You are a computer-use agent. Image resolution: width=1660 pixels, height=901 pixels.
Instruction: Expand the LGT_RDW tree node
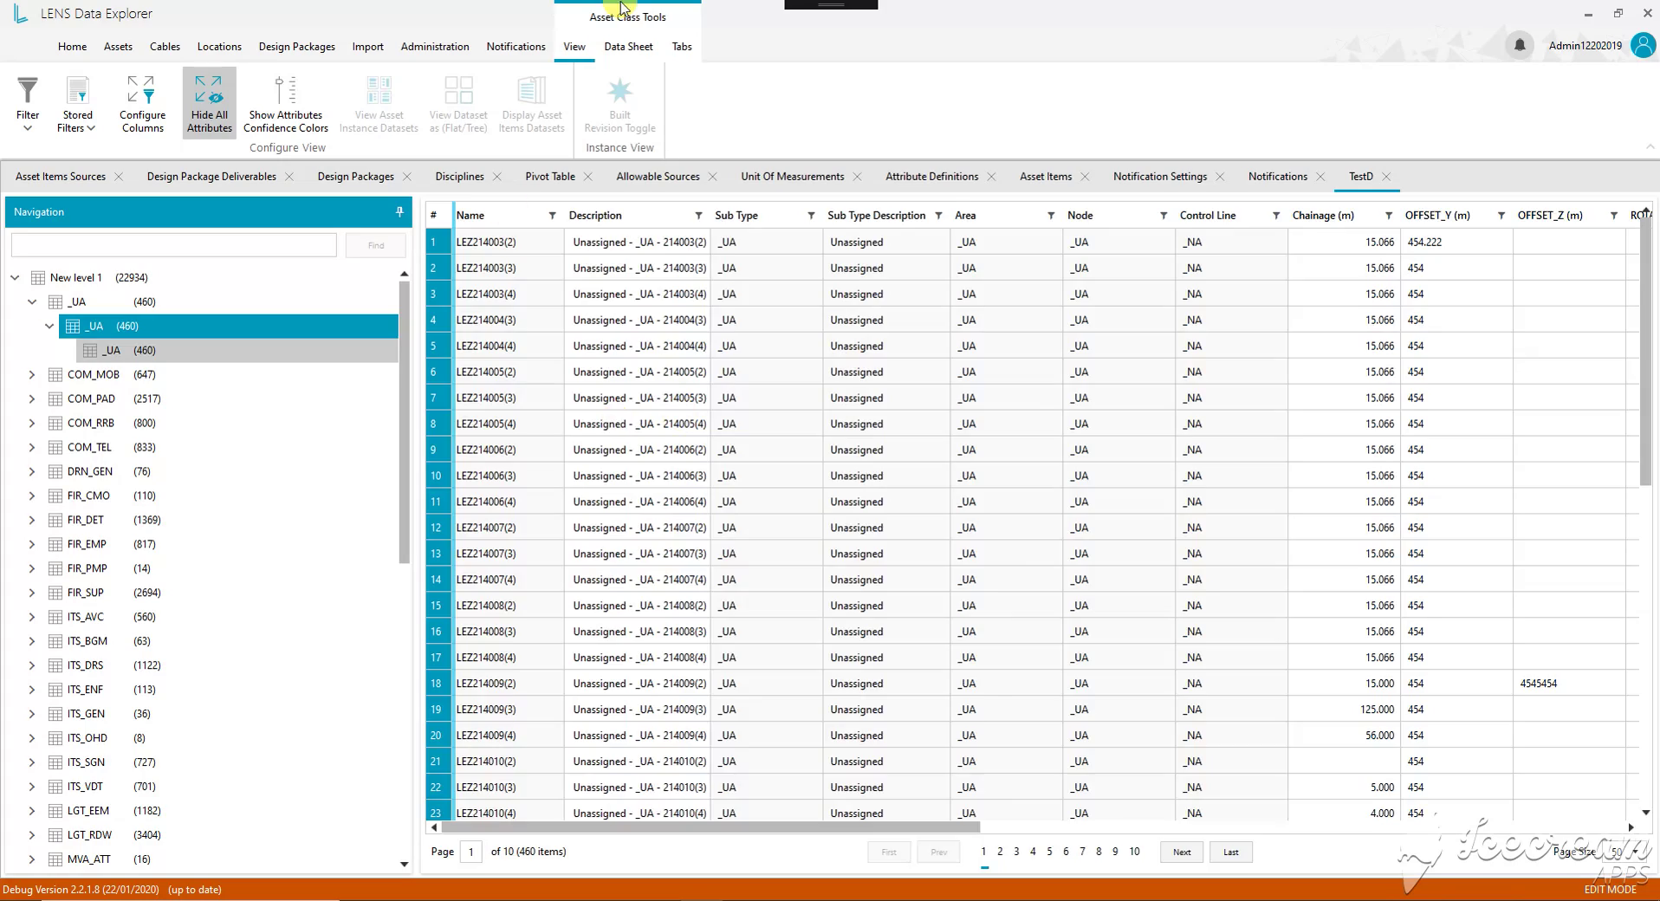tap(32, 836)
